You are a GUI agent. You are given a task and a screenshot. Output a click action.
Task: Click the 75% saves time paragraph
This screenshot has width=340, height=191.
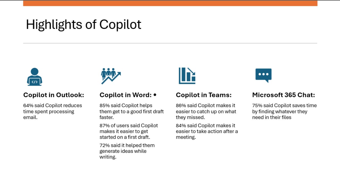(284, 111)
